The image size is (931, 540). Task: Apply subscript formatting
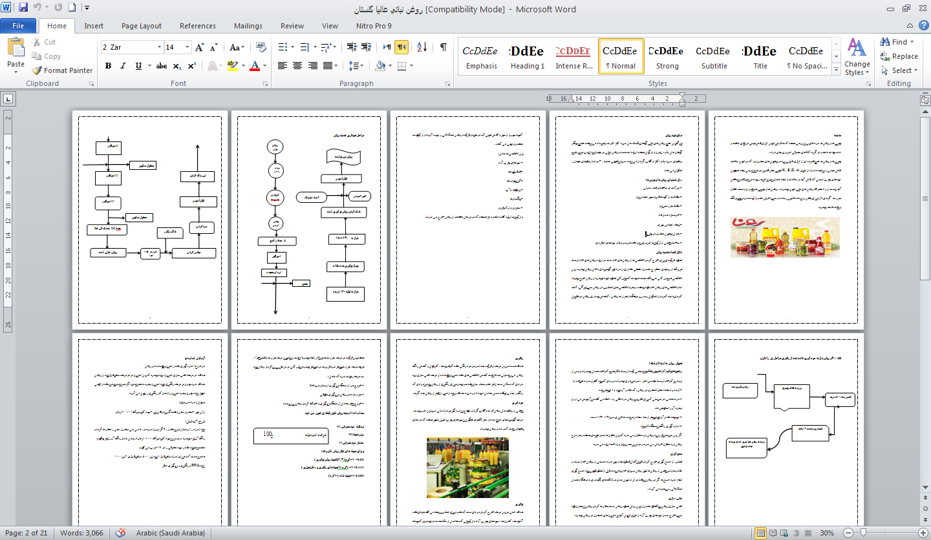(x=178, y=66)
